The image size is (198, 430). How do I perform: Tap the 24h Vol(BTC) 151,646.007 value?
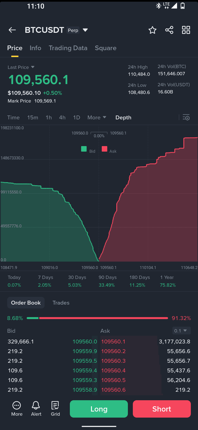point(171,74)
